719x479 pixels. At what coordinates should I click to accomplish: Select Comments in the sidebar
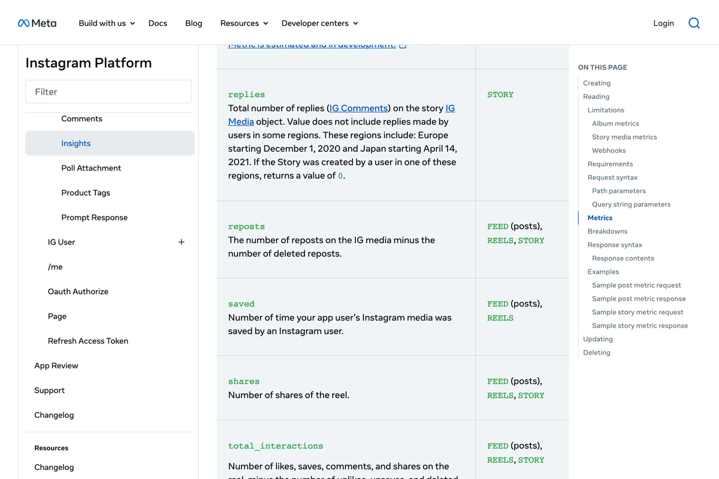pyautogui.click(x=81, y=119)
